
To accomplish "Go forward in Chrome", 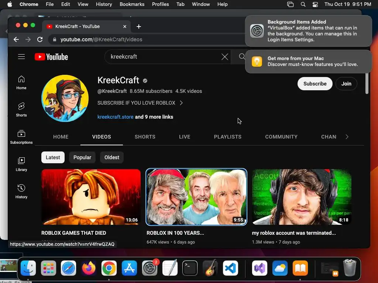I will (28, 39).
